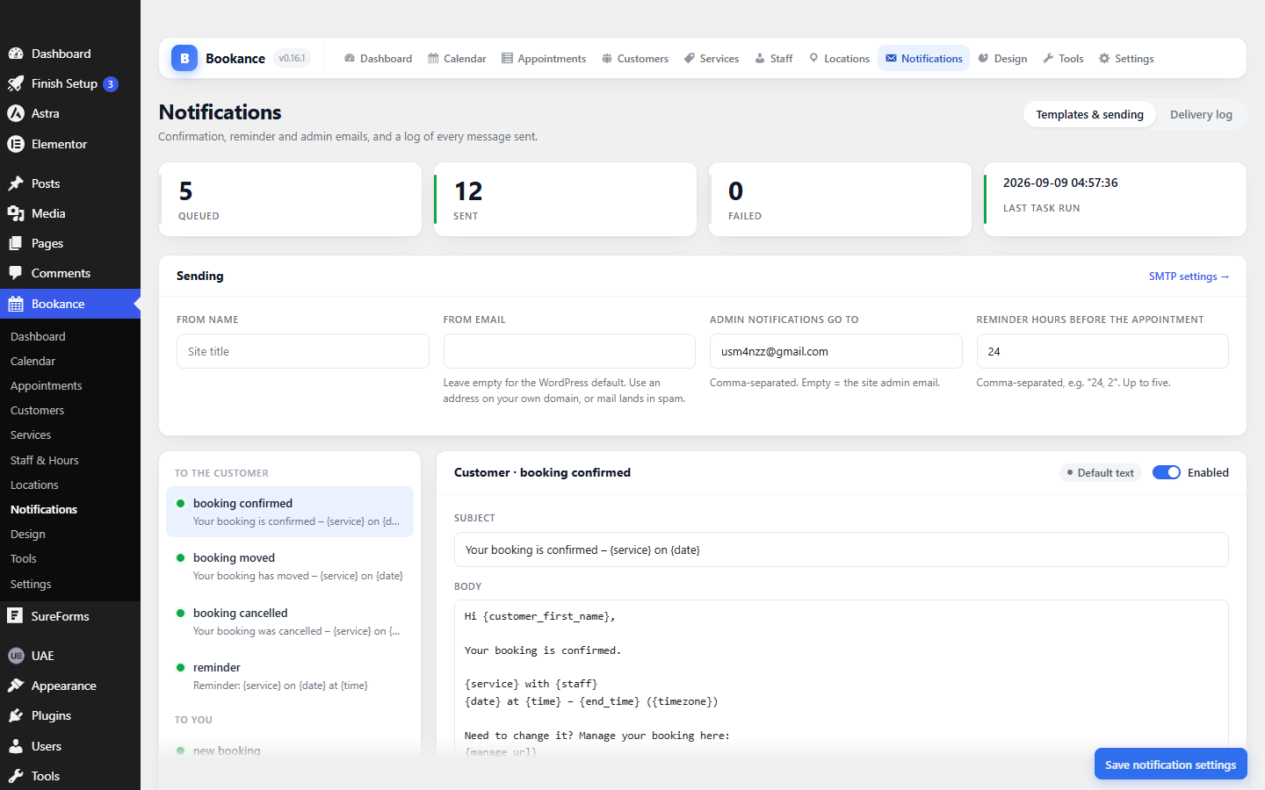Viewport: 1265px width, 790px height.
Task: Click the Pages icon in sidebar
Action: [x=16, y=243]
